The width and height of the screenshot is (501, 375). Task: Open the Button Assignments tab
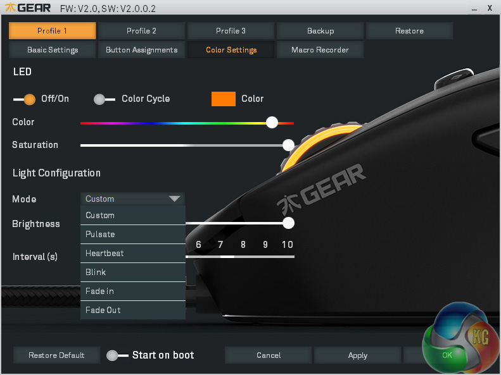[141, 50]
